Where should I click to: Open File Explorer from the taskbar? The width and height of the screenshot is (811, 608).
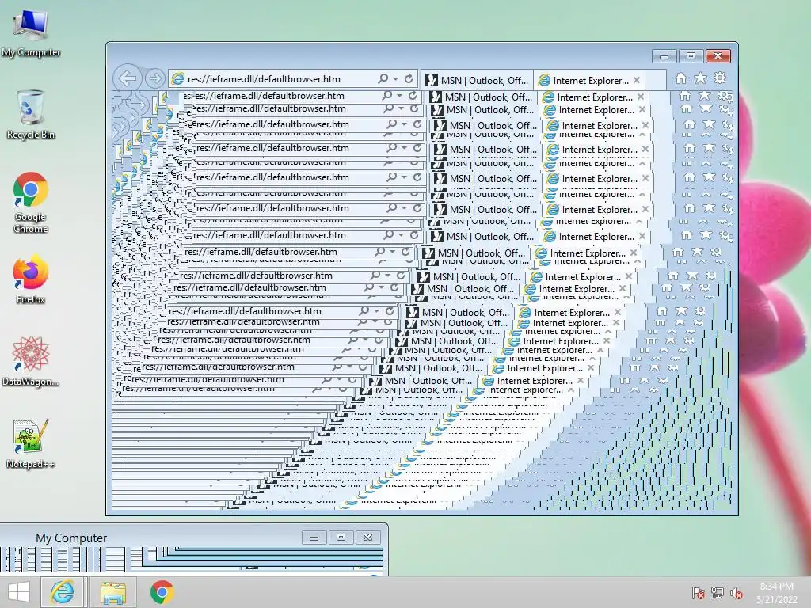point(113,592)
